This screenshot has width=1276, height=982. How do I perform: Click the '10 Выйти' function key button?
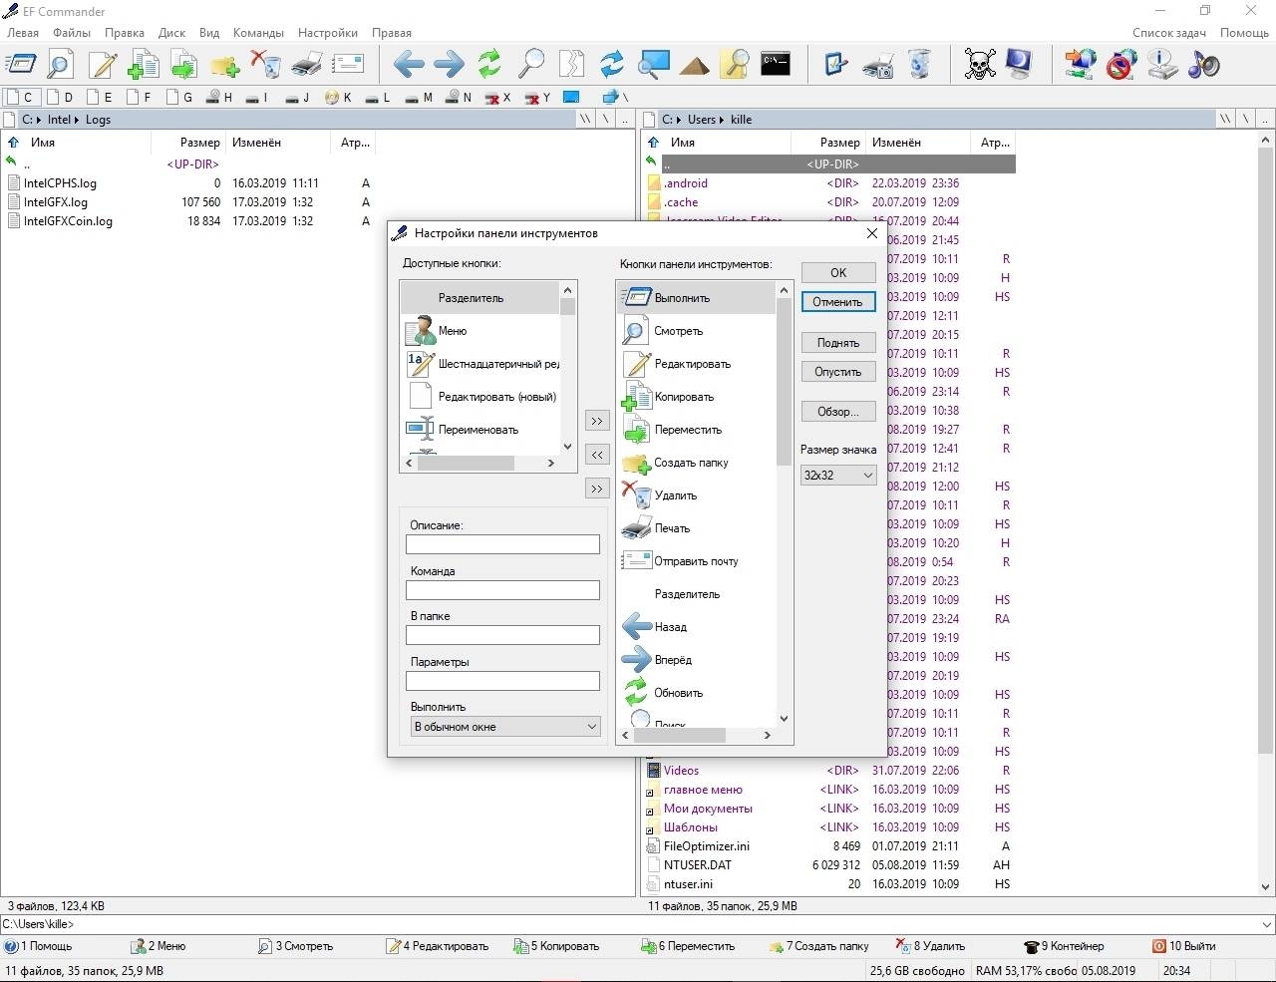(x=1184, y=946)
